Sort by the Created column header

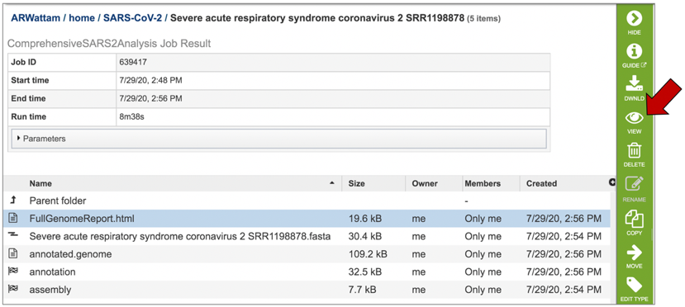coord(541,183)
